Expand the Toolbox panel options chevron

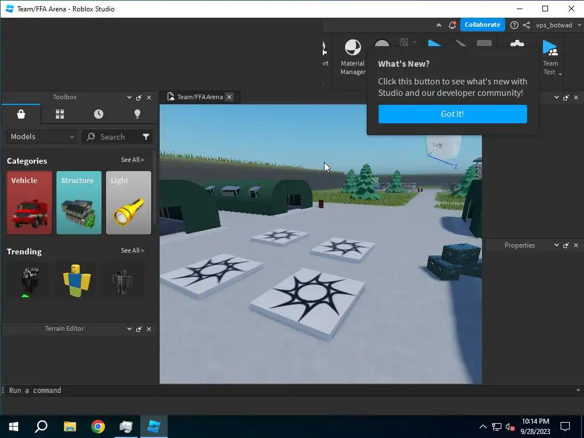[129, 98]
